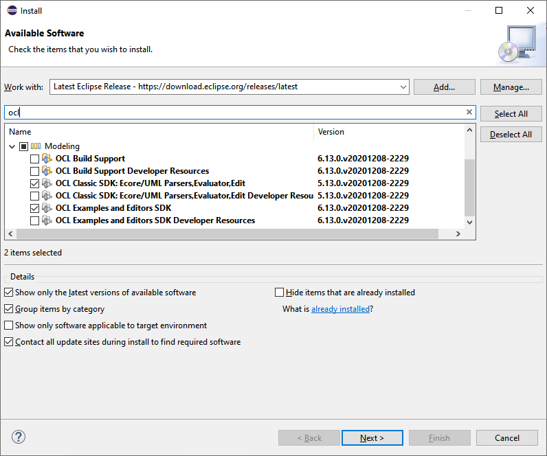The width and height of the screenshot is (547, 456).
Task: Toggle Show only the latest versions checkbox
Action: pos(9,292)
